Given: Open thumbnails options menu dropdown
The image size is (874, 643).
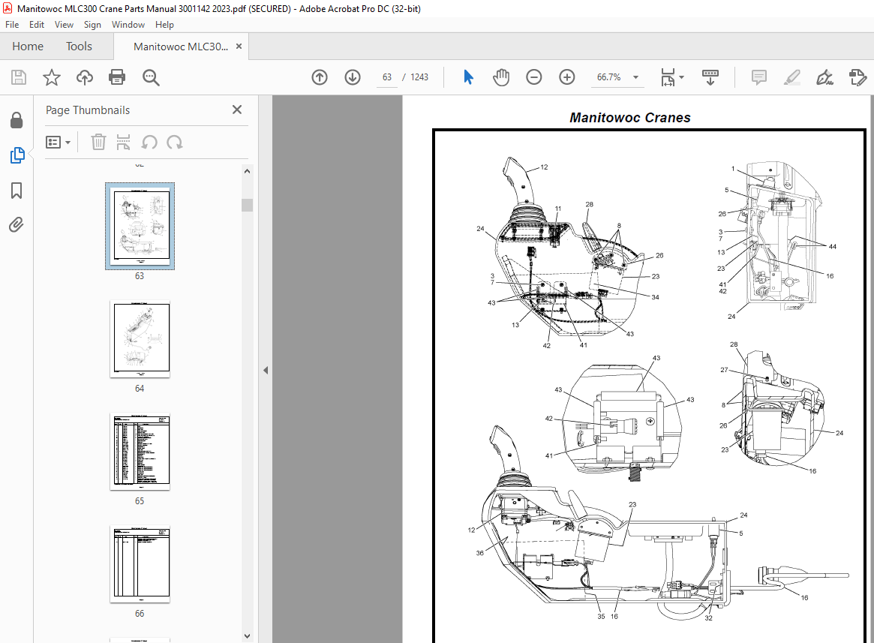Looking at the screenshot, I should pos(58,143).
